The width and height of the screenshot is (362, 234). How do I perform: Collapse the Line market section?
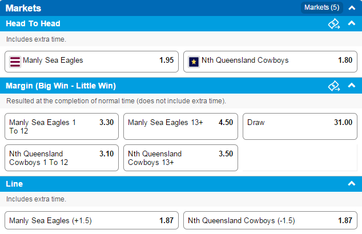tap(352, 183)
